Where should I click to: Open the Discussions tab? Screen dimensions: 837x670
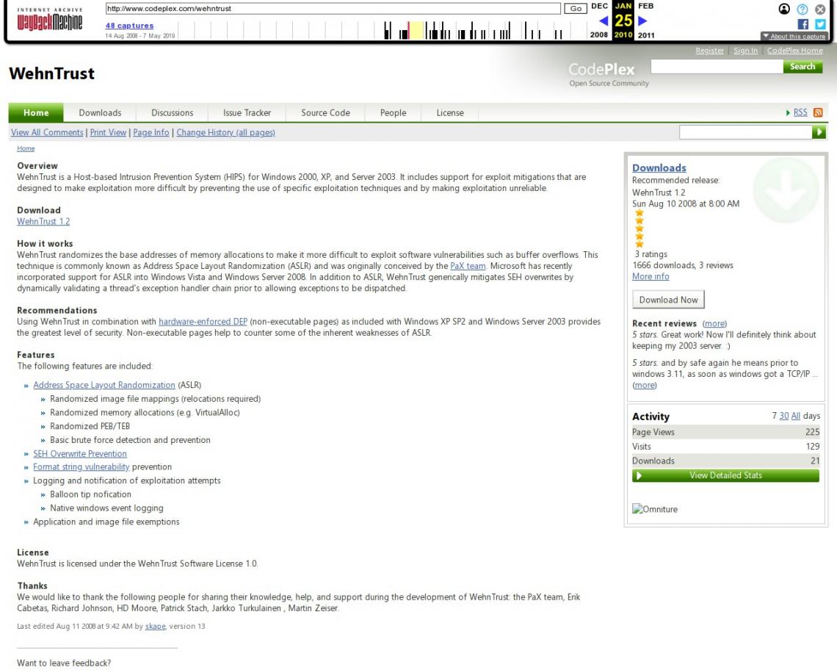point(173,112)
